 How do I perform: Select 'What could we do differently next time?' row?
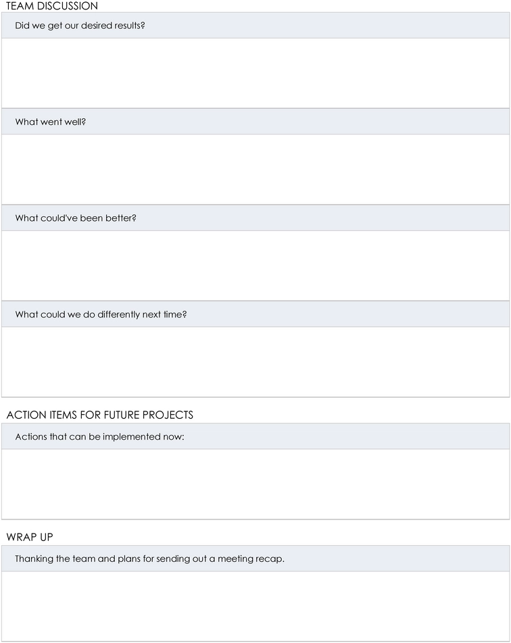(x=255, y=315)
